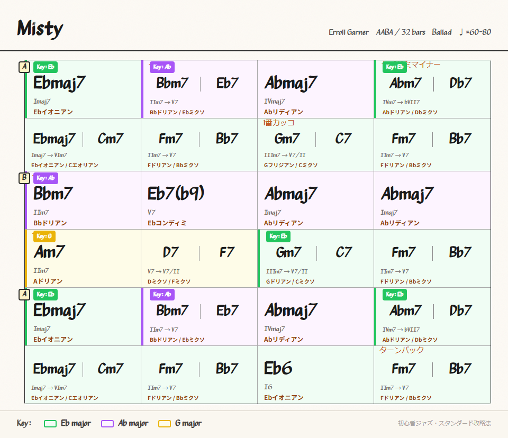Viewport: 508px width, 438px height.
Task: Click the ターンバック annotation label
Action: pyautogui.click(x=402, y=350)
